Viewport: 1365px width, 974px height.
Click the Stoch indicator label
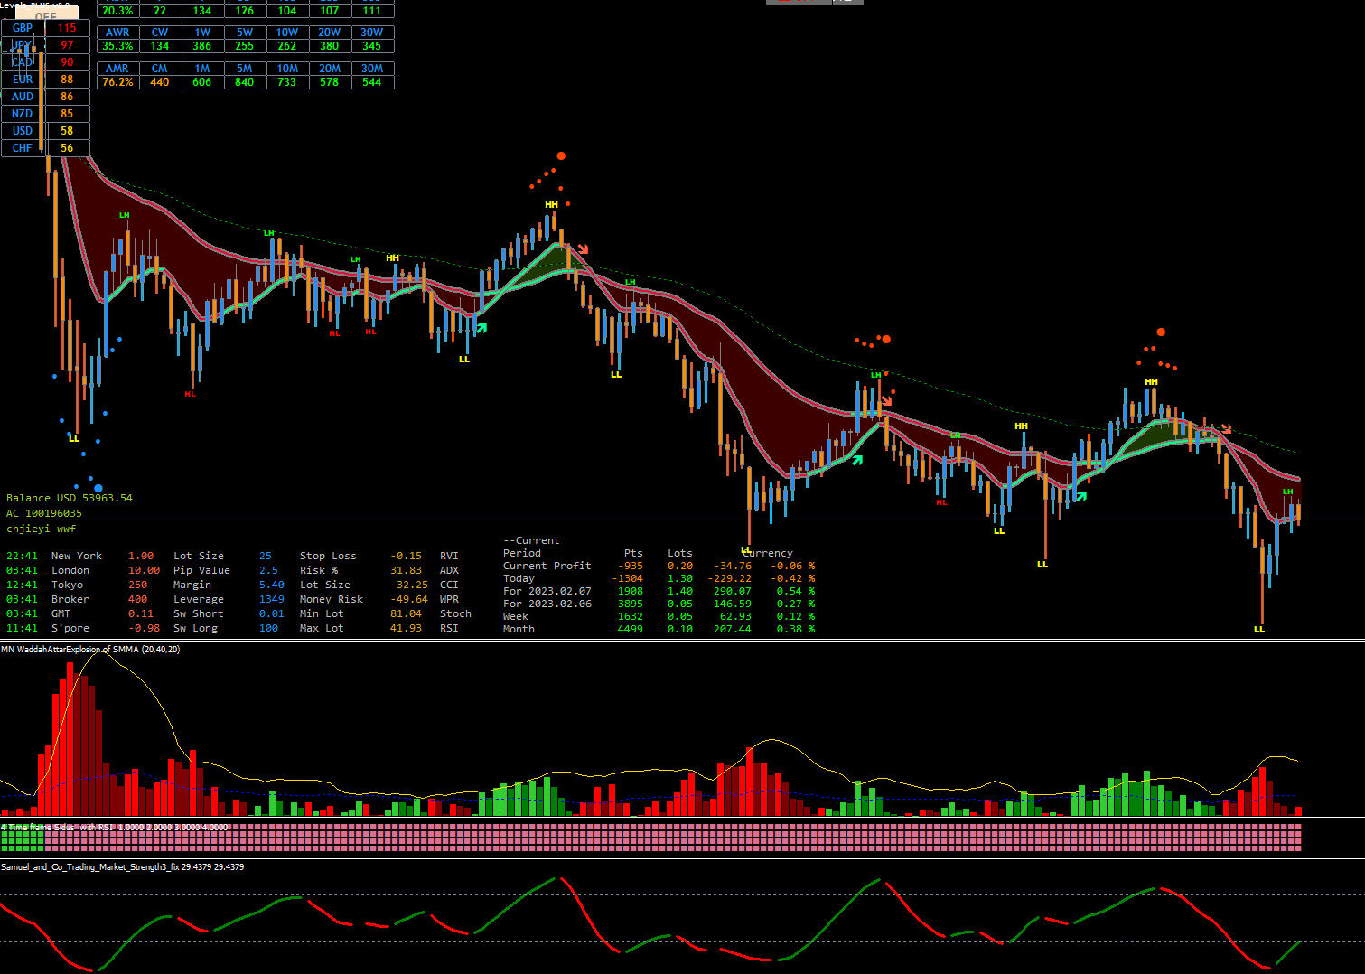(x=455, y=613)
